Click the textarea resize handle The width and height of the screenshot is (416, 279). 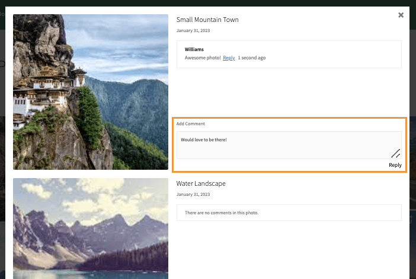(395, 153)
